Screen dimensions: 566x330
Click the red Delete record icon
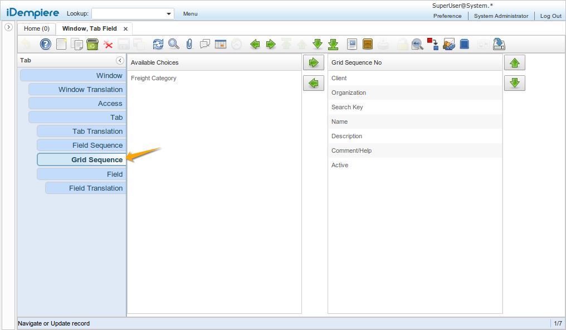click(108, 44)
